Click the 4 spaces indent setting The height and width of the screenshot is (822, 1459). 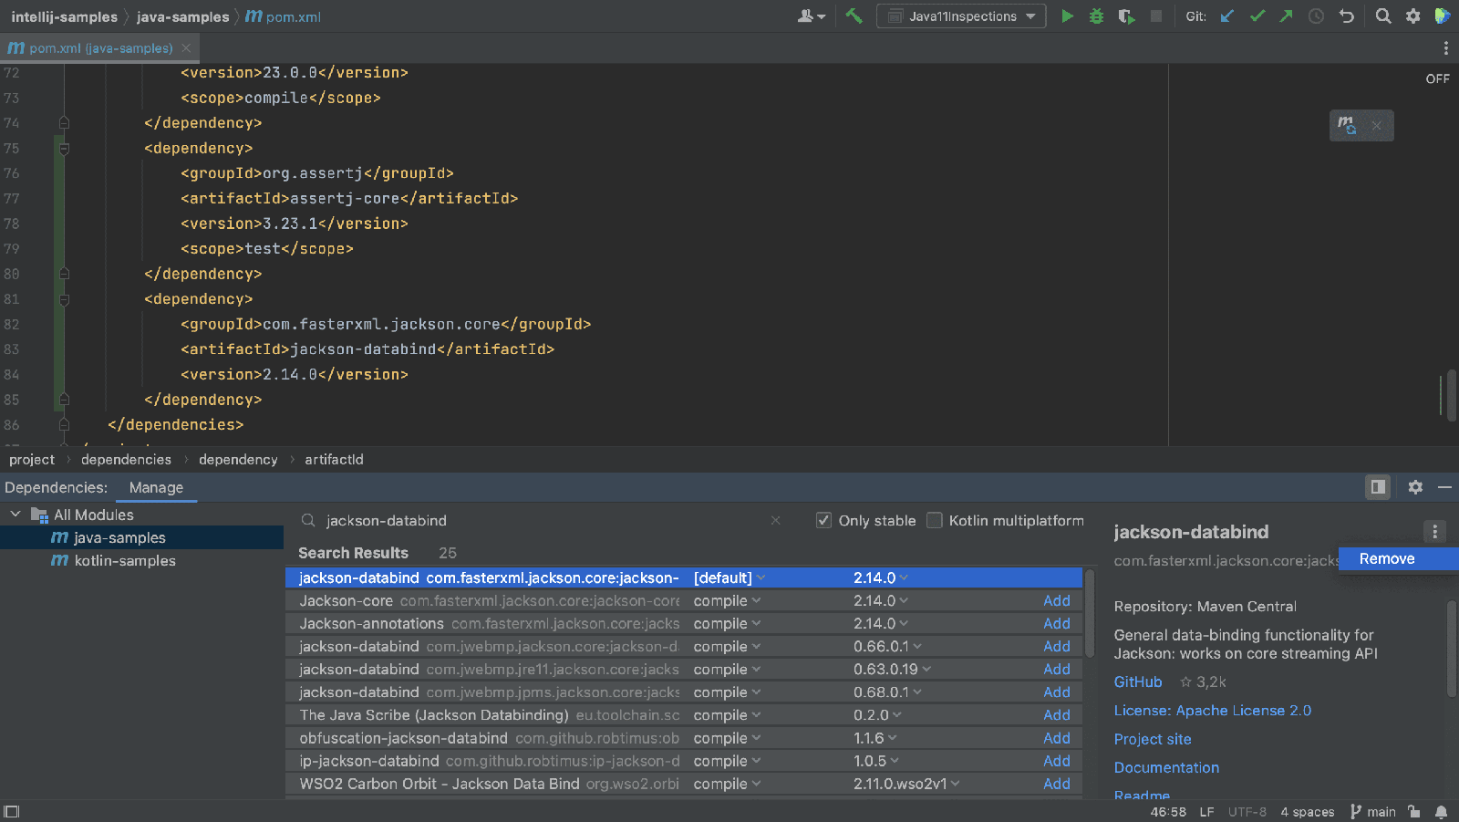[1307, 812]
